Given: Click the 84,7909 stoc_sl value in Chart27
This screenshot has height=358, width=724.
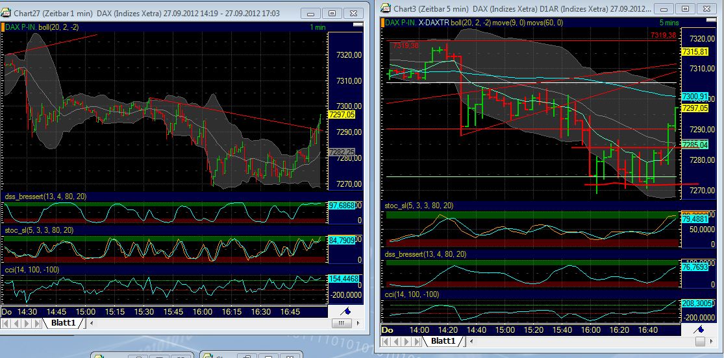Looking at the screenshot, I should click(x=342, y=240).
